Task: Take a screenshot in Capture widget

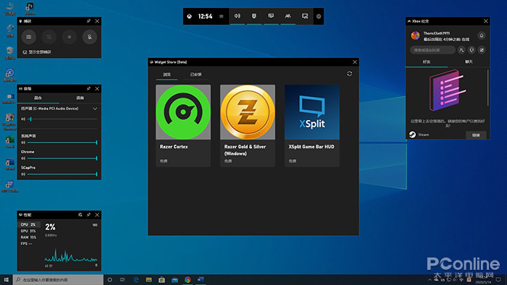Action: [x=29, y=37]
